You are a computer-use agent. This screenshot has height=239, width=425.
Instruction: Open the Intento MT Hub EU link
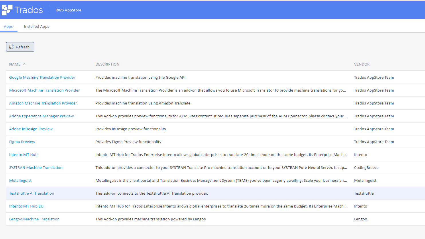(x=26, y=206)
